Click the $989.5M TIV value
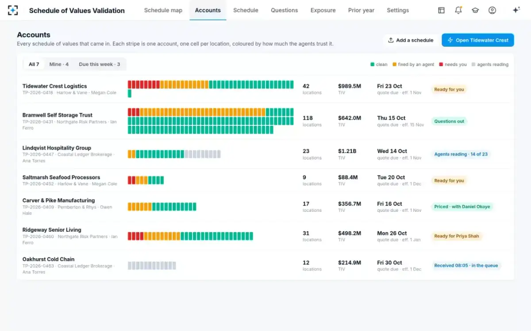The height and width of the screenshot is (331, 531). pos(350,86)
